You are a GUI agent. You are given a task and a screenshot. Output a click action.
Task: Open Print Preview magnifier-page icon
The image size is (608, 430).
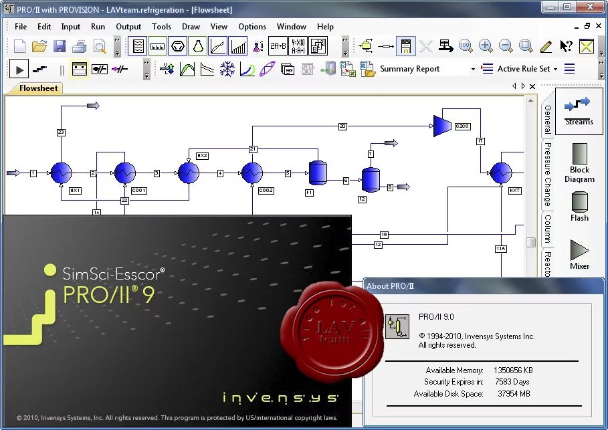pos(100,46)
